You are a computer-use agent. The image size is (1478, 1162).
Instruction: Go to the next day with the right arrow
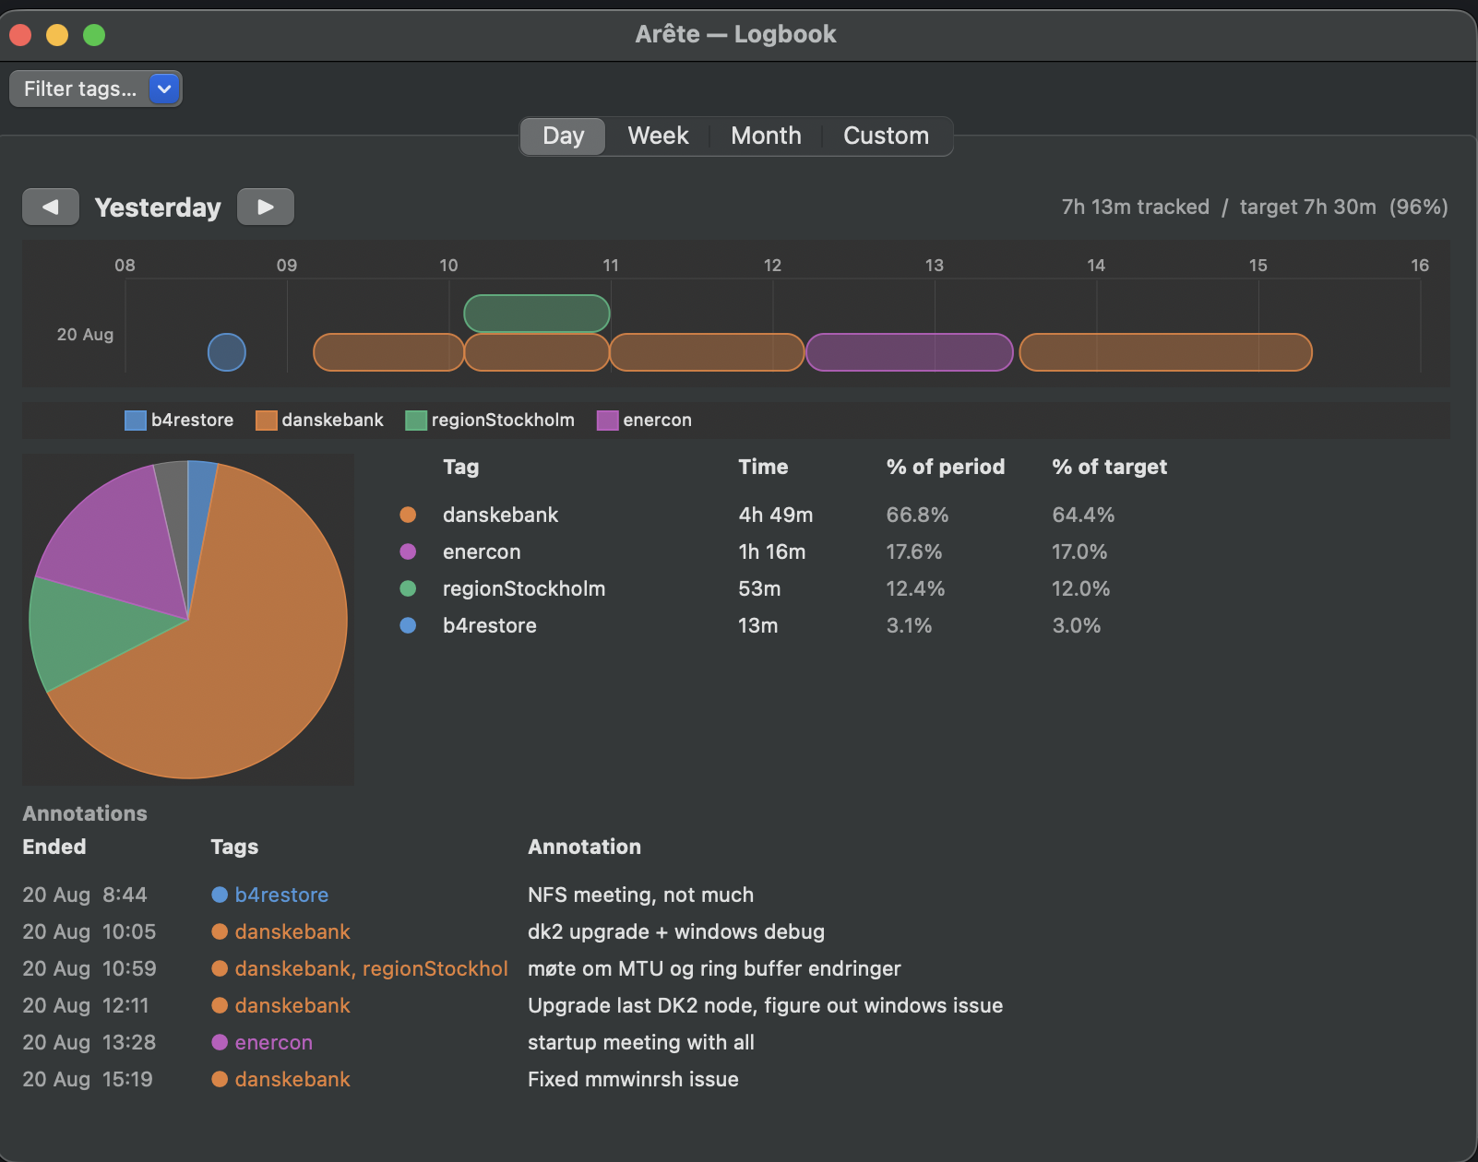tap(266, 207)
